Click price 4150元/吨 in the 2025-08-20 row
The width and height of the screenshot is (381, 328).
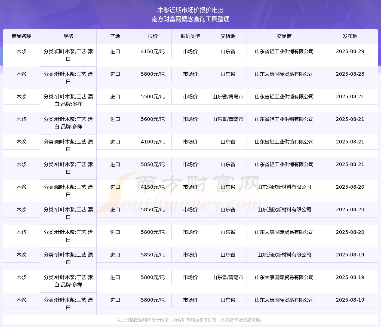click(x=153, y=187)
